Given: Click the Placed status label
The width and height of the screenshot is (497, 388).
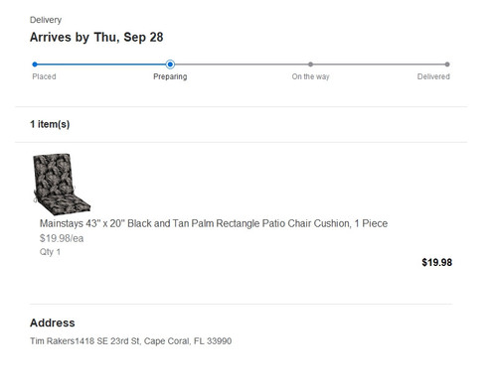Looking at the screenshot, I should pos(44,76).
